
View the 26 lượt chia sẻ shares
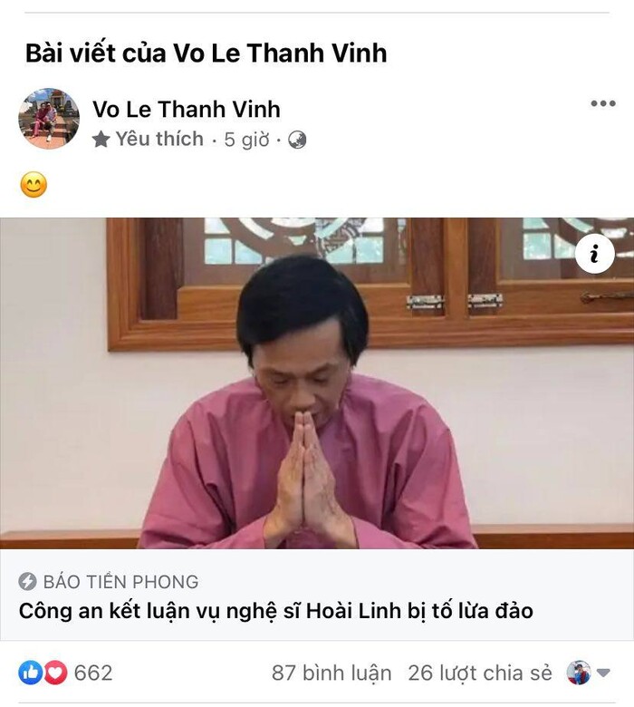[x=480, y=673]
